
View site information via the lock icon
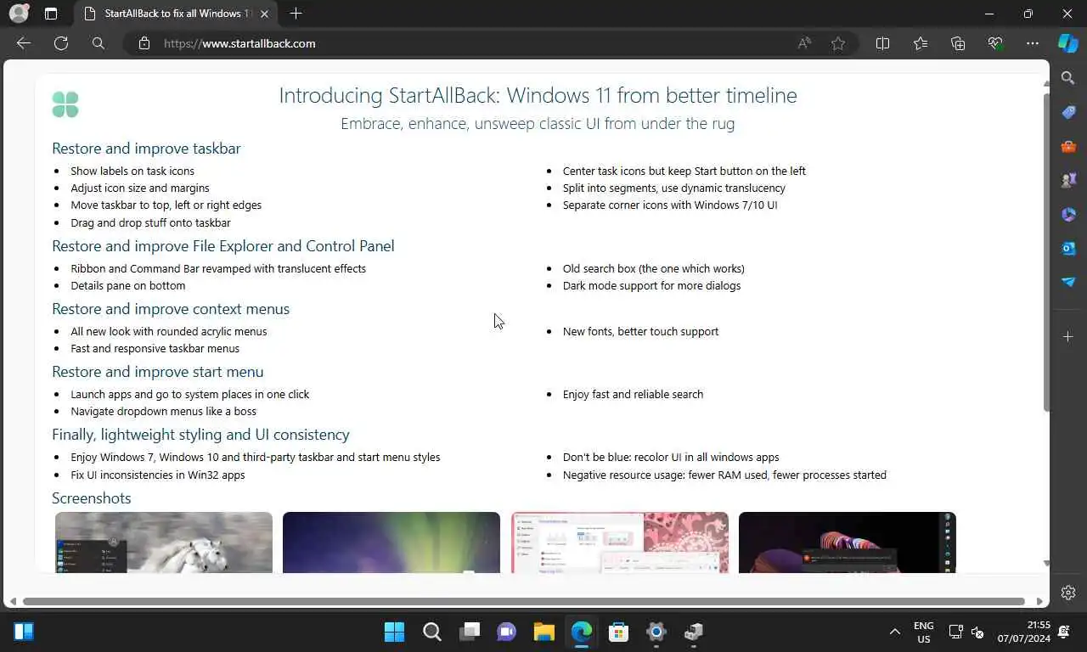[144, 43]
